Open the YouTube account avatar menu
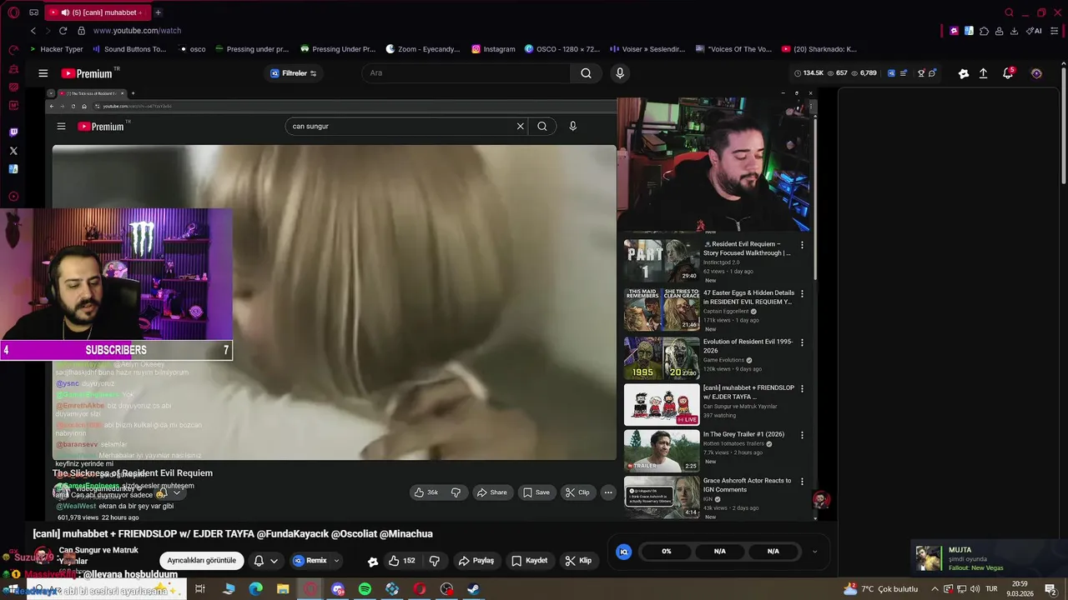Image resolution: width=1068 pixels, height=600 pixels. click(1036, 73)
